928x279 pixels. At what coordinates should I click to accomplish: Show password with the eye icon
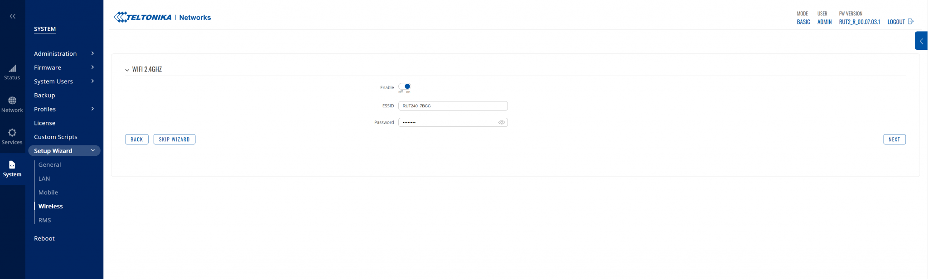pos(501,122)
